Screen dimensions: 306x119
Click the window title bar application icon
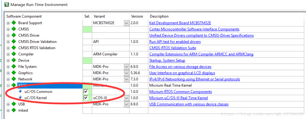[7, 4]
